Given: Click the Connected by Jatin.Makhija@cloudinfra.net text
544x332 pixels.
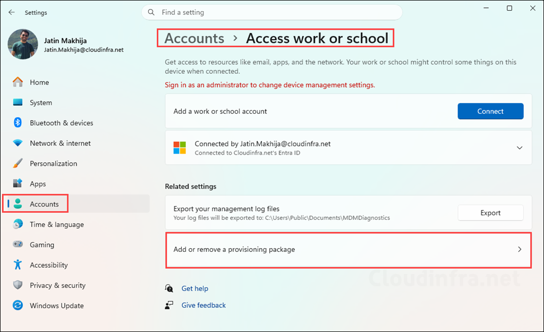Looking at the screenshot, I should pyautogui.click(x=262, y=143).
